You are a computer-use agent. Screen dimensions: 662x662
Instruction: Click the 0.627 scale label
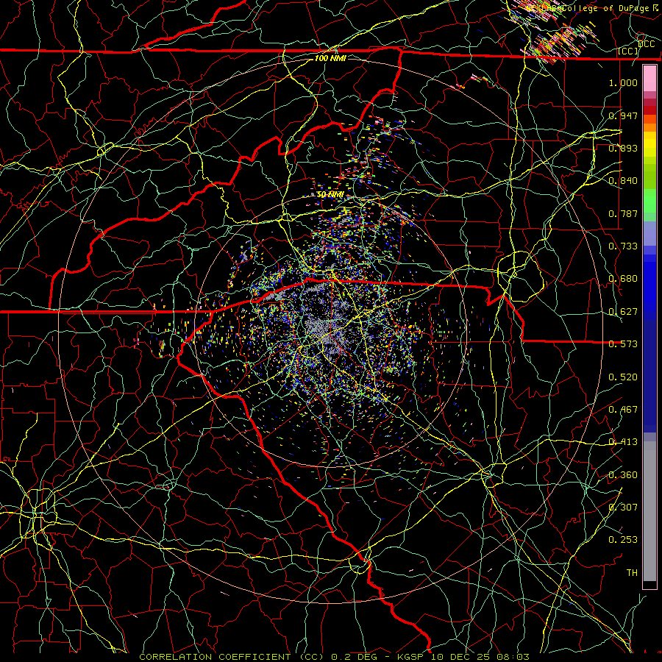coord(623,312)
